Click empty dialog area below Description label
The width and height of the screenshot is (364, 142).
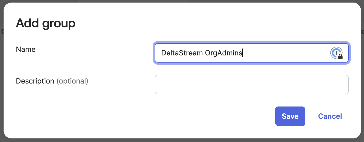coord(51,107)
